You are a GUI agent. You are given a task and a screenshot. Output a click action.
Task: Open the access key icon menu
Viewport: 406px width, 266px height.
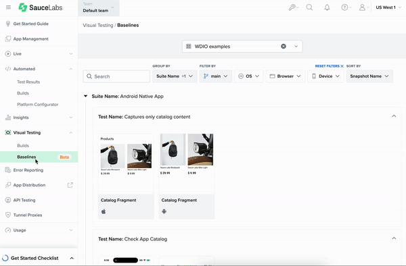pos(294,7)
